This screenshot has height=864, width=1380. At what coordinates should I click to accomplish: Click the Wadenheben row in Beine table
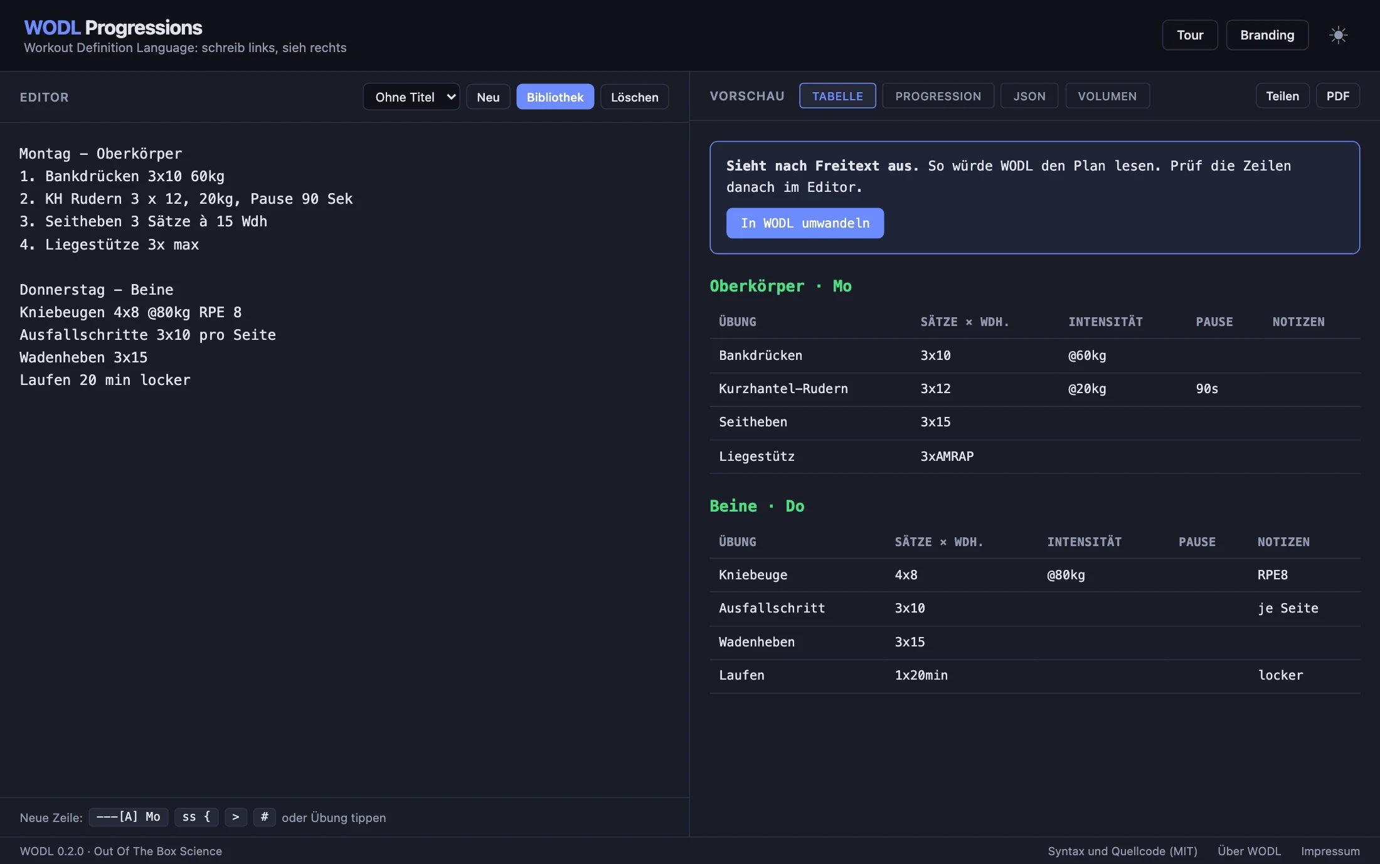[x=1034, y=642]
